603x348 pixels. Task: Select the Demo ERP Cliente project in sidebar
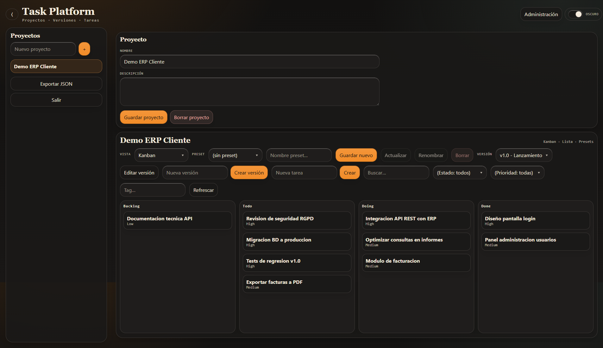point(56,66)
